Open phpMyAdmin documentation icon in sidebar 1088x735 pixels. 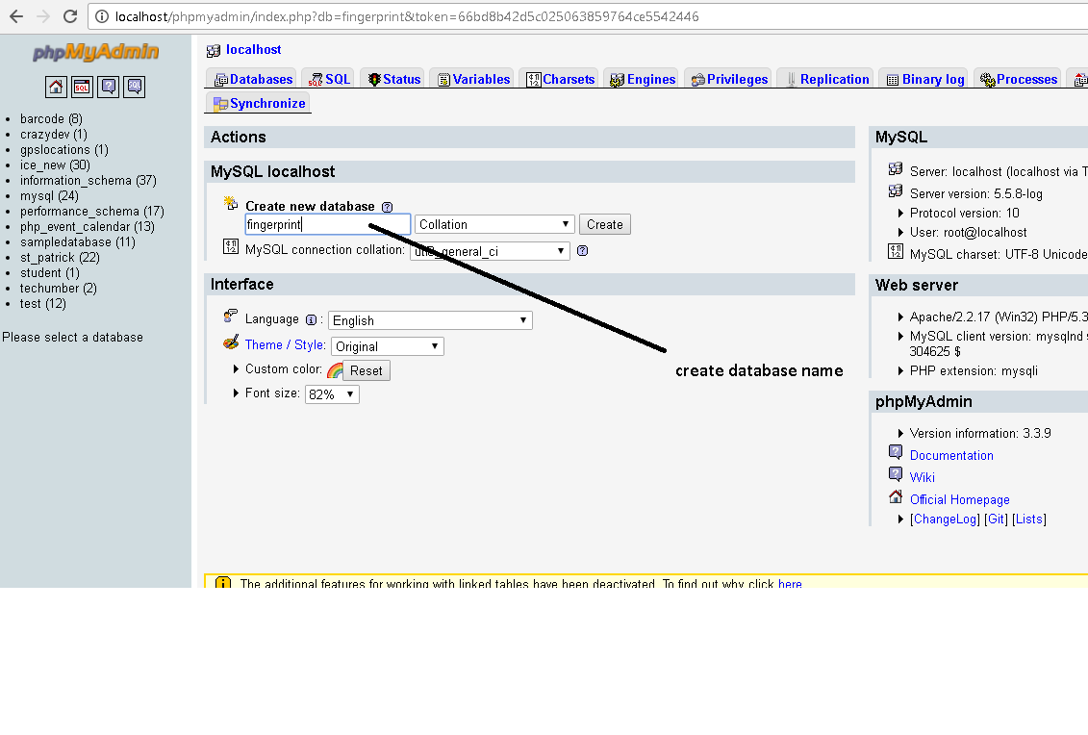coord(109,87)
